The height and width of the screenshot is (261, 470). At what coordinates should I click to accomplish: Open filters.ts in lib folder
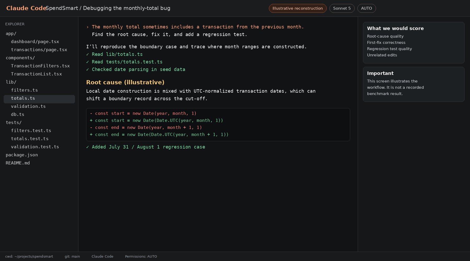point(24,90)
